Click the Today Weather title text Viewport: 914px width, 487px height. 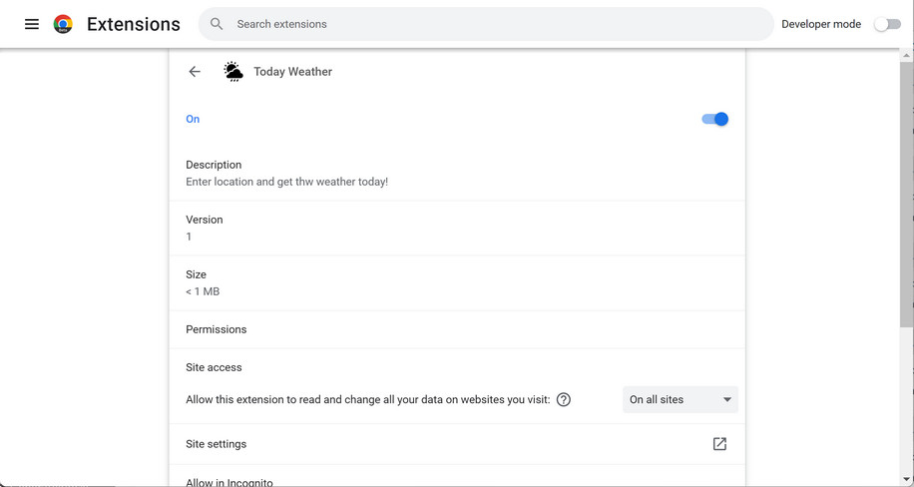(x=292, y=72)
